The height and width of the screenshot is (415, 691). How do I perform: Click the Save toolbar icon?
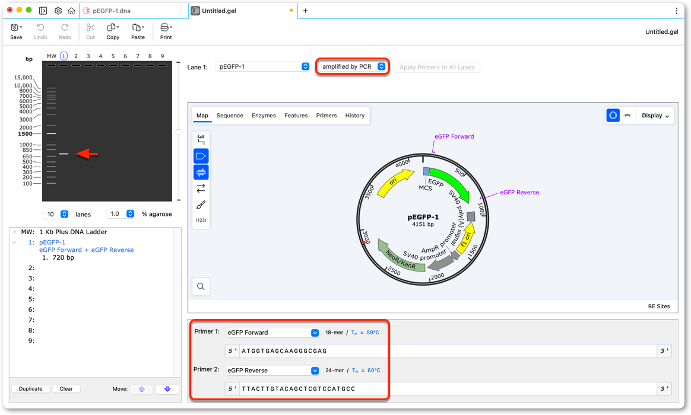point(14,27)
